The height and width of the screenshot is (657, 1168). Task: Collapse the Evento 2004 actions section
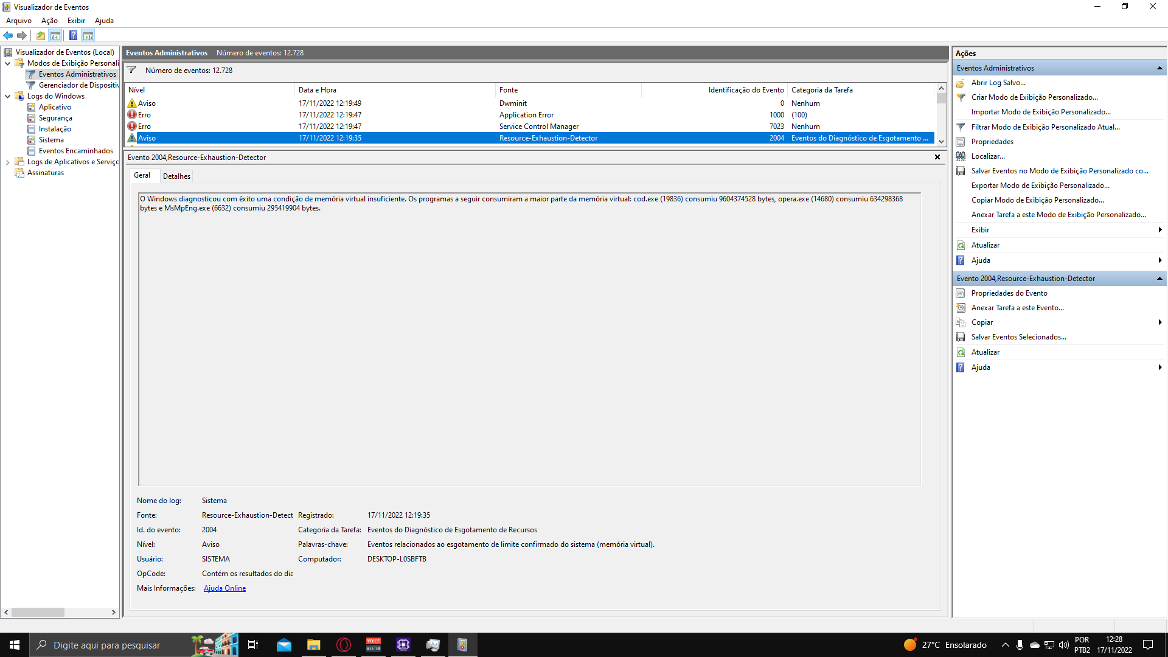[1159, 279]
